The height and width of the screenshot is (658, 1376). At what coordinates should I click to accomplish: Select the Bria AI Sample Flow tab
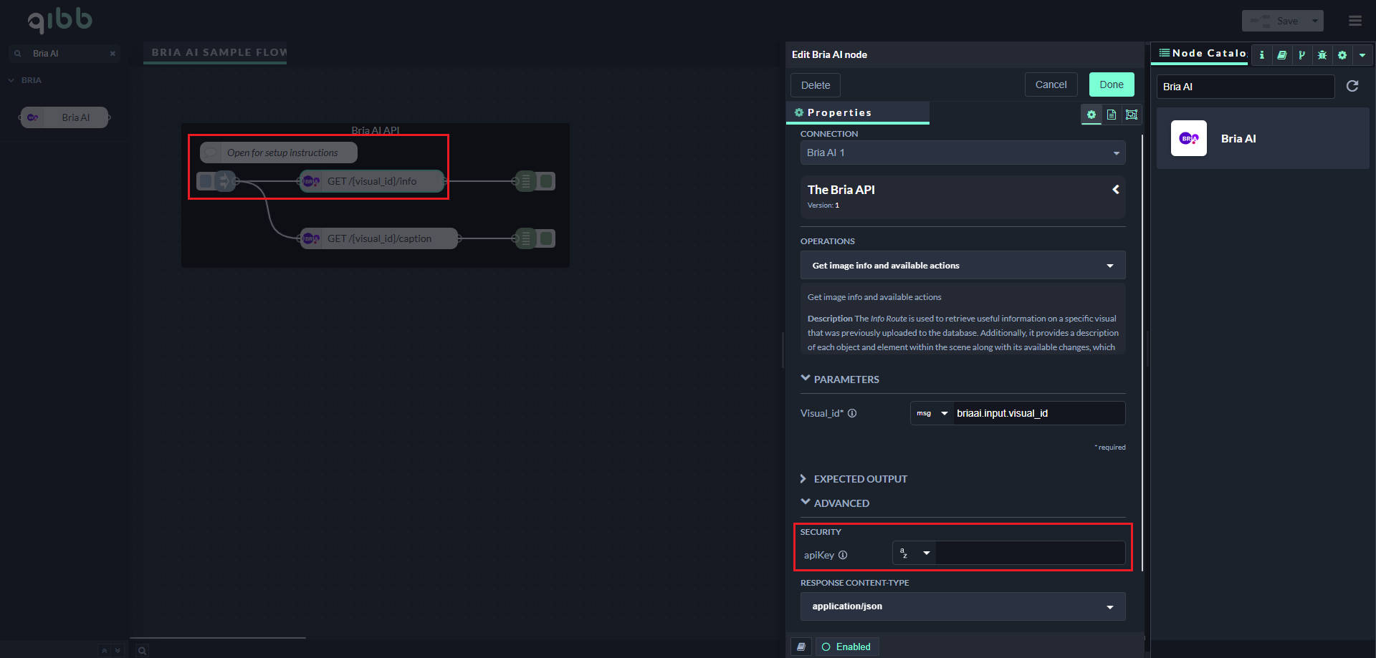click(218, 52)
